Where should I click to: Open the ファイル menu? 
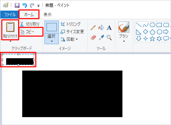pyautogui.click(x=10, y=15)
